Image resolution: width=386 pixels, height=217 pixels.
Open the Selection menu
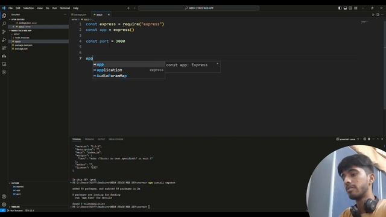28,8
